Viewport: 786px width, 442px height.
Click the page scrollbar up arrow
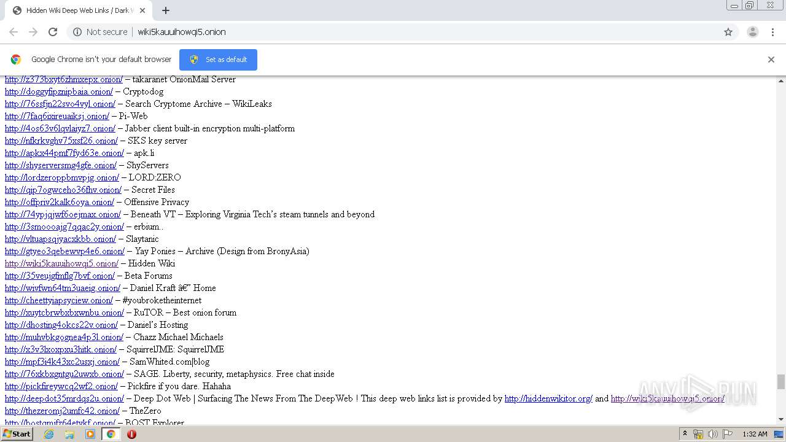[781, 80]
